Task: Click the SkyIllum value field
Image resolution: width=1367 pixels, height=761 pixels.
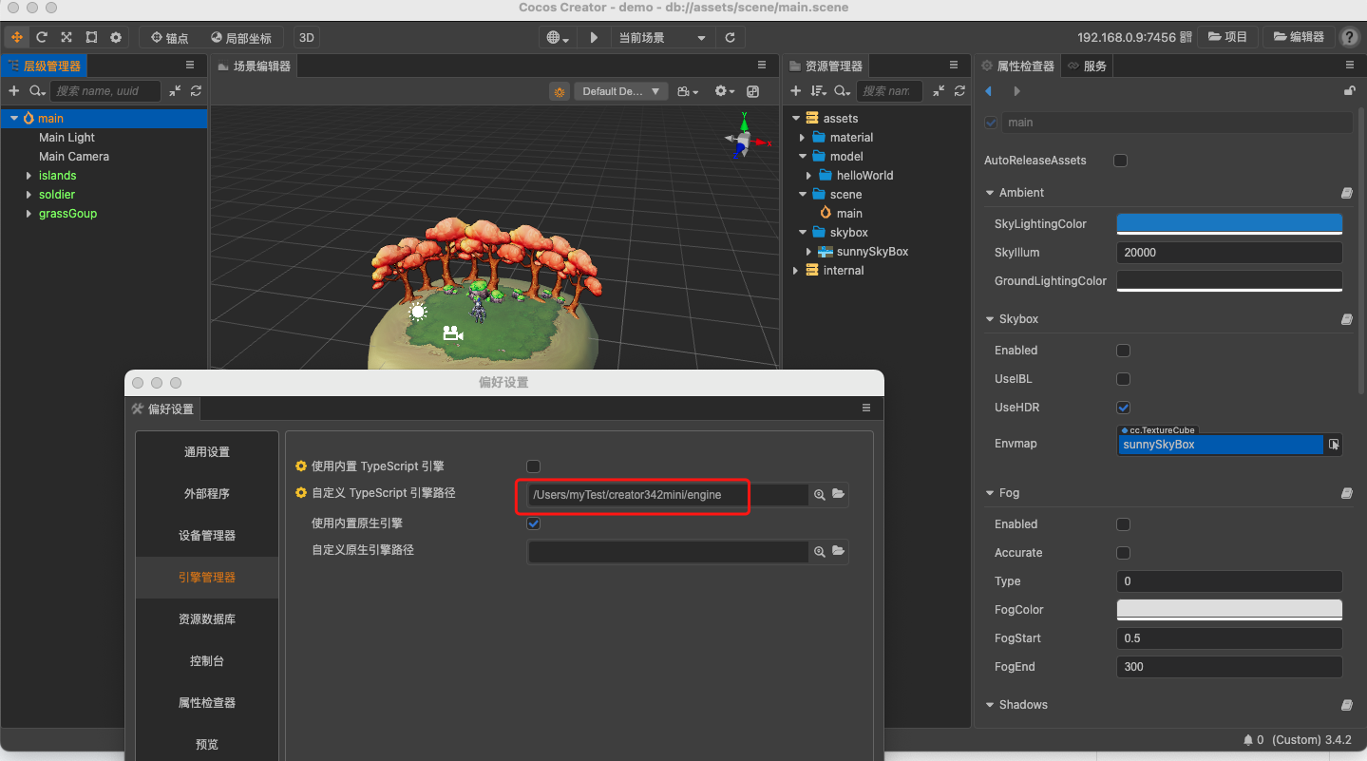Action: (x=1229, y=253)
